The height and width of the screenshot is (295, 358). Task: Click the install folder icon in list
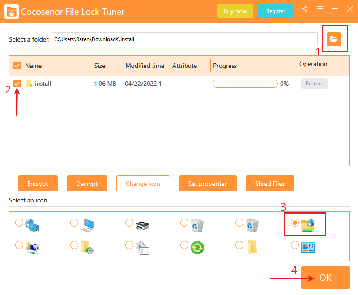pyautogui.click(x=29, y=84)
